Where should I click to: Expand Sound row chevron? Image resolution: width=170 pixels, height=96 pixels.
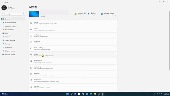115,29
